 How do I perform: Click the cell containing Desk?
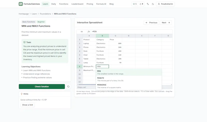(89, 51)
